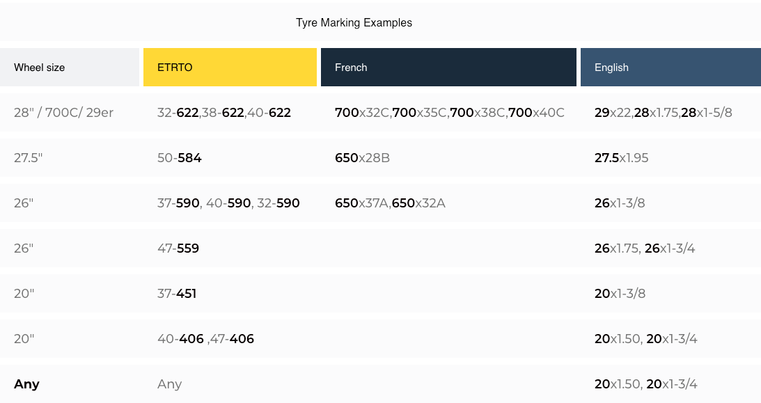The image size is (761, 403).
Task: Select the 27.5" wheel size cell
Action: coord(29,158)
